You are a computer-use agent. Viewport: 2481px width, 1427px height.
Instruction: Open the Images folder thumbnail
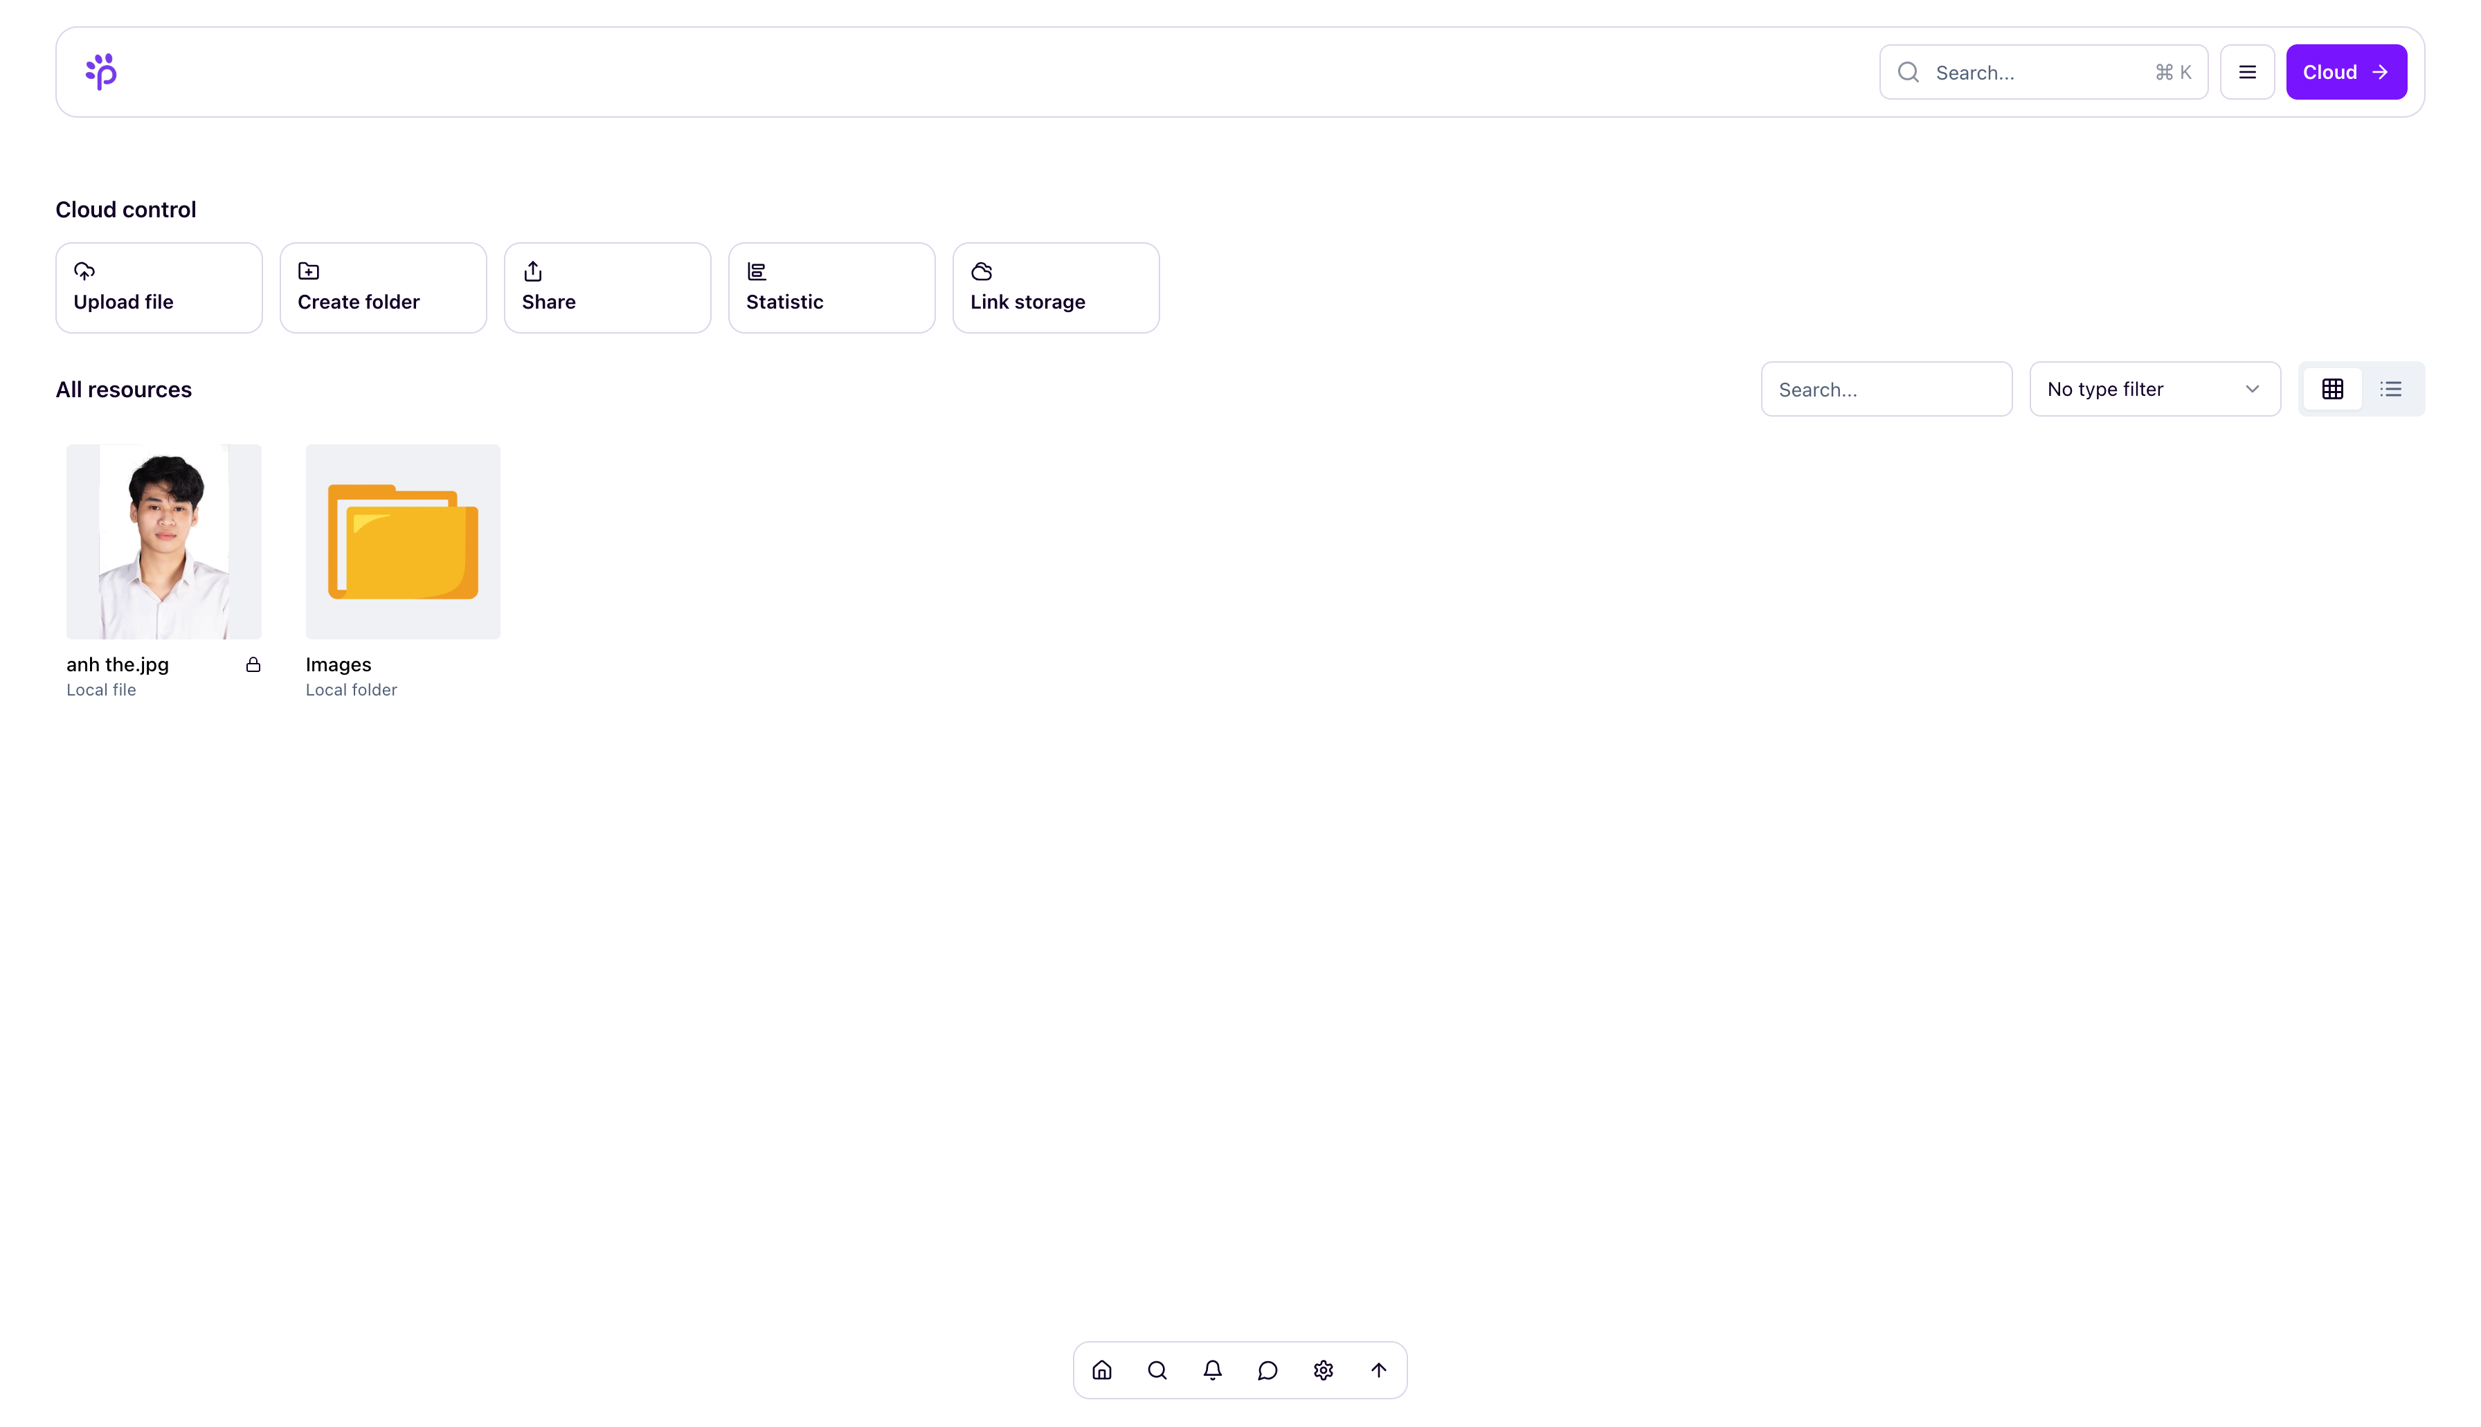(x=402, y=541)
